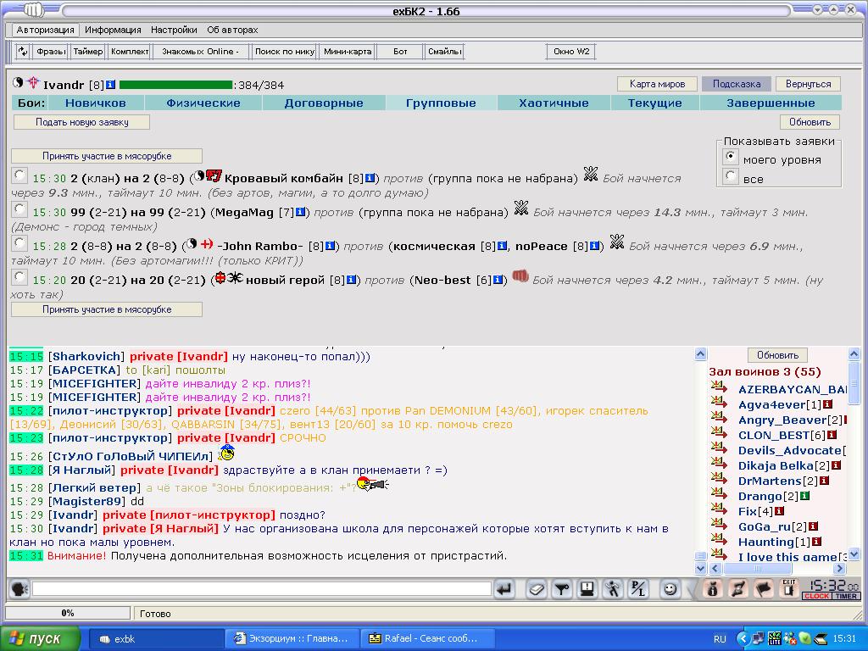Image resolution: width=868 pixels, height=651 pixels.
Task: Click the Окно W2 toolbar button
Action: coord(571,52)
